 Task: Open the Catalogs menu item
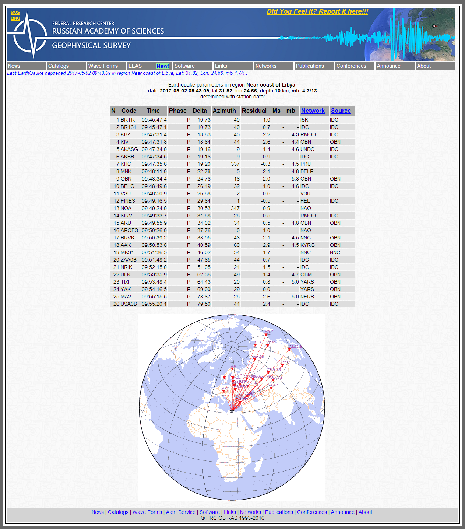pos(58,66)
